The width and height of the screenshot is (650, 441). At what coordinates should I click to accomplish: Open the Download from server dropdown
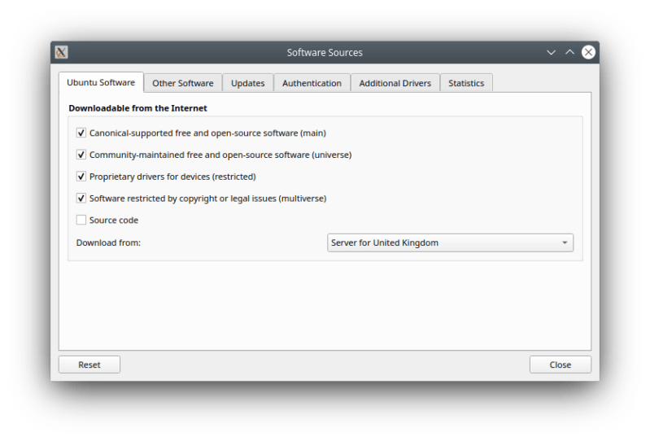[x=450, y=243]
